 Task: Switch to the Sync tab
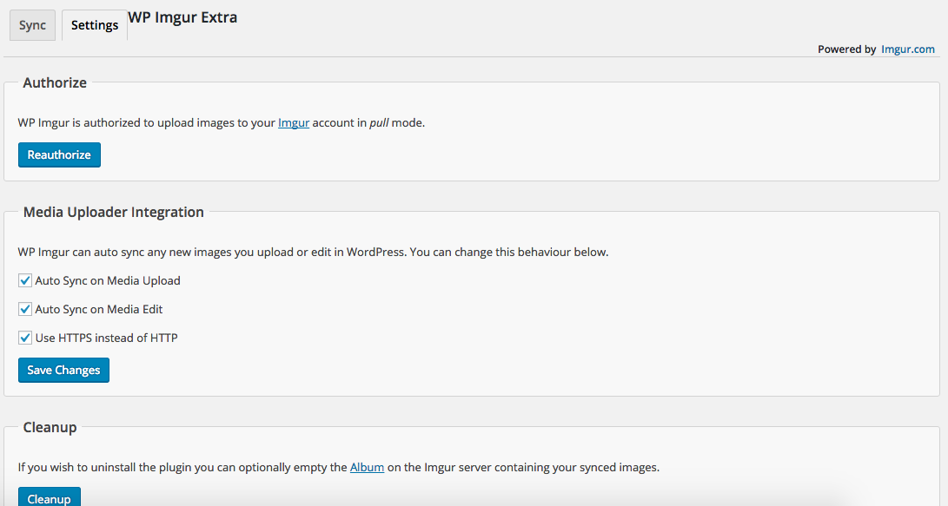[33, 25]
